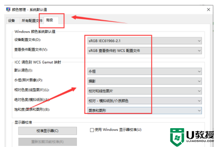
Task: Click the Color Management title bar icon
Action: pos(8,10)
